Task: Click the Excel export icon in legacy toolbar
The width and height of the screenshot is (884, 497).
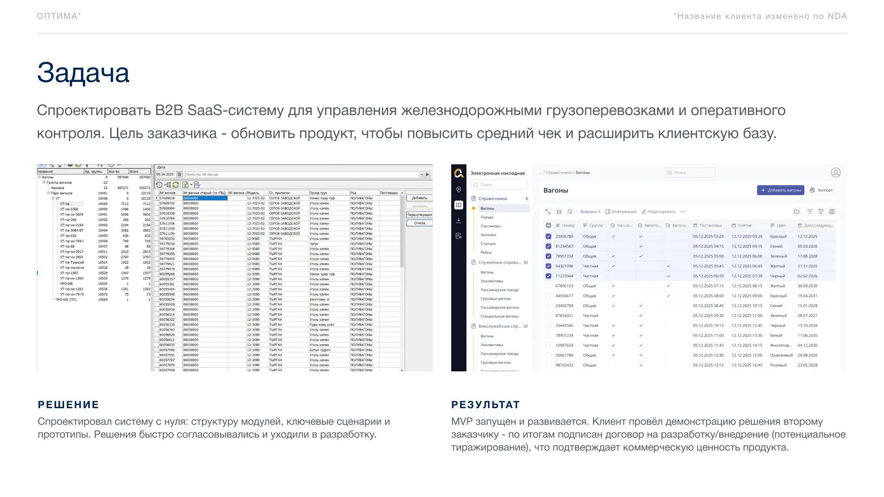Action: pos(185,185)
